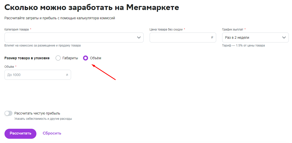Click the Цена товара без скидки label
Screen dimensions: 292x143
(166, 29)
